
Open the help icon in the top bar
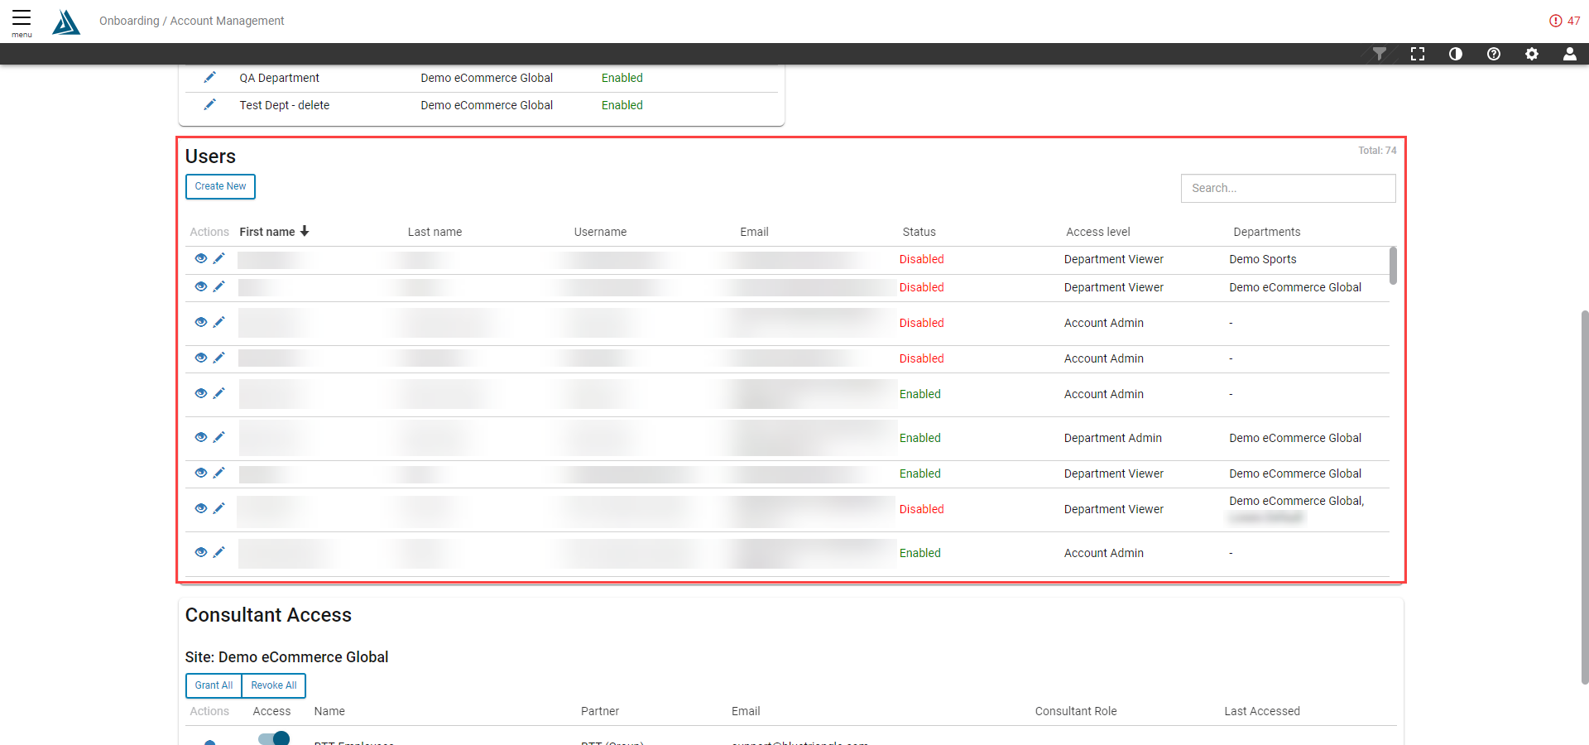(1494, 54)
